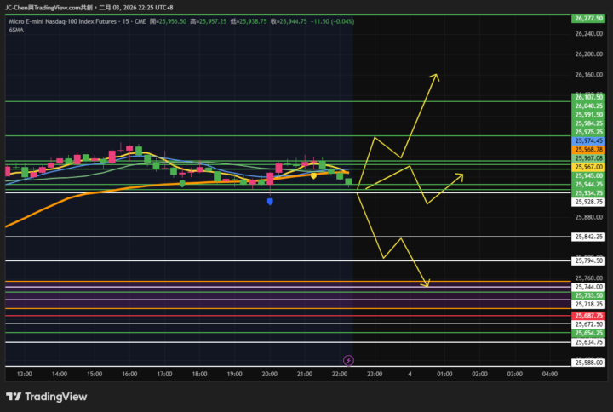Click the middle yellow arrow's arrowhead

[462, 175]
